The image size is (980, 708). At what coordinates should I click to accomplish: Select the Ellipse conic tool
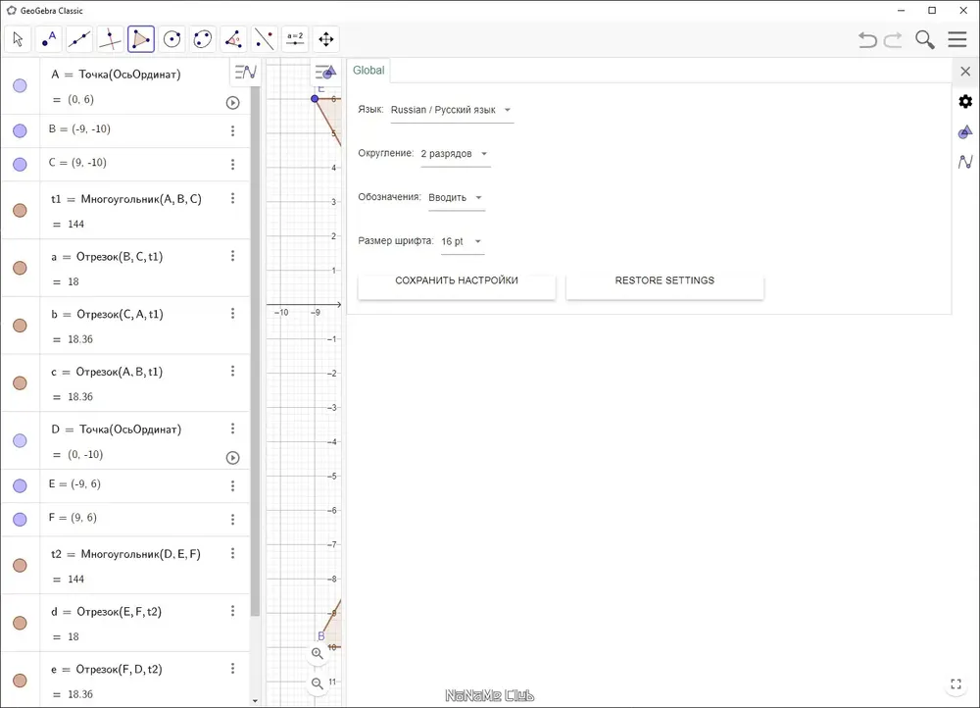[x=203, y=39]
